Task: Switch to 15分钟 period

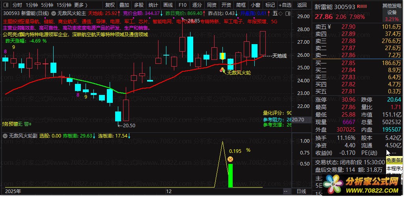Action: (64, 5)
